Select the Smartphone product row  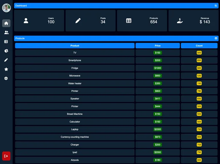pos(75,60)
